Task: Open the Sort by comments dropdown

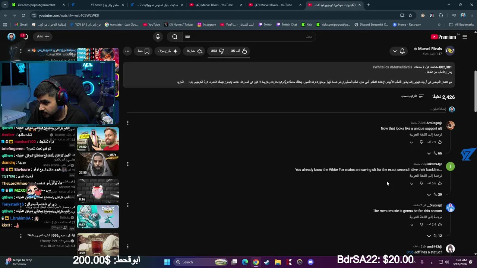Action: pyautogui.click(x=413, y=96)
